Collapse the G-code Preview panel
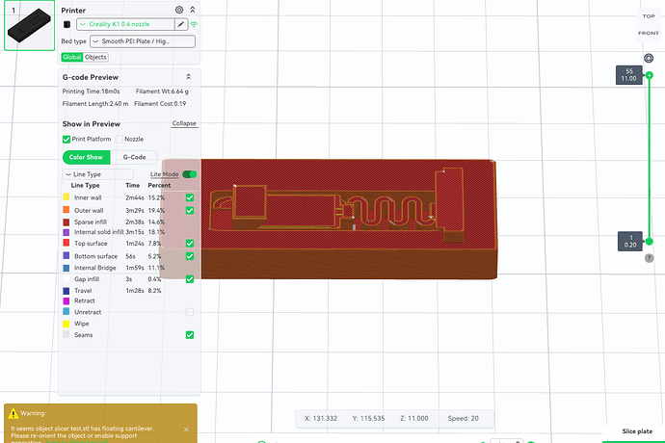Screen dimensions: 665x443 tap(188, 76)
